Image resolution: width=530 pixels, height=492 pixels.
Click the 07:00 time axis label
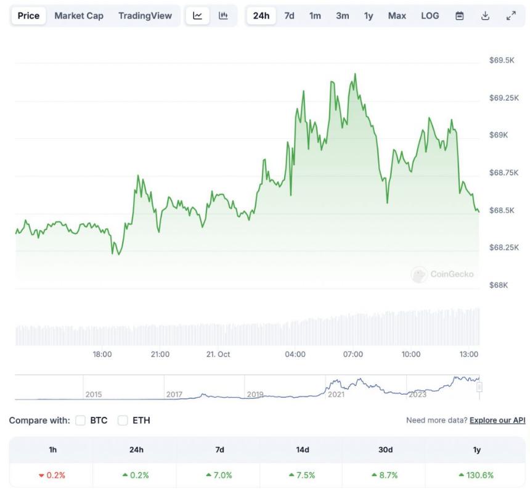(353, 355)
